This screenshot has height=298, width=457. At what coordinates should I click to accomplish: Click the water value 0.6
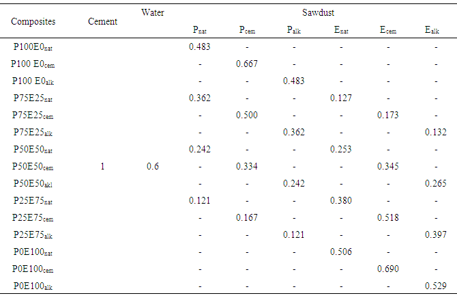pos(152,166)
